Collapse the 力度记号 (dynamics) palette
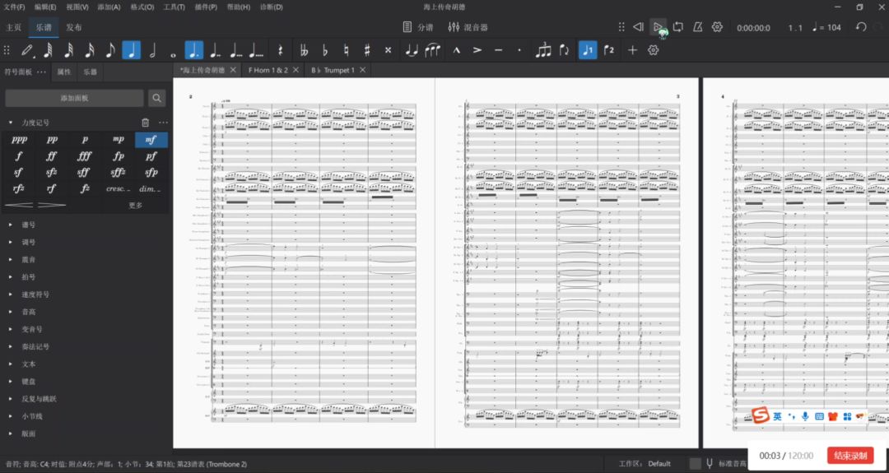 point(11,123)
